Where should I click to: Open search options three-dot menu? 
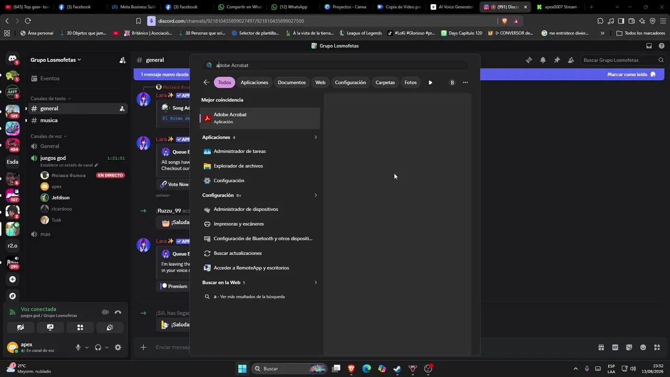[465, 82]
